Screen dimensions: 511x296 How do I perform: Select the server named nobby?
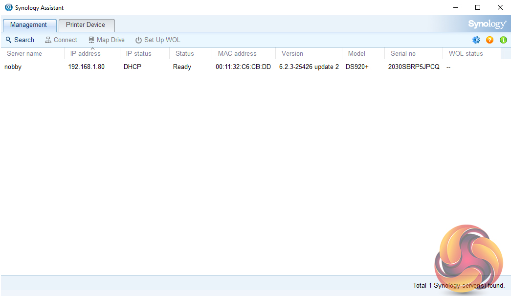[x=13, y=67]
